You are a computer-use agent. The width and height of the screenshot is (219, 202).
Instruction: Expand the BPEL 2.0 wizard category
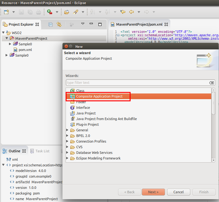pyautogui.click(x=67, y=136)
